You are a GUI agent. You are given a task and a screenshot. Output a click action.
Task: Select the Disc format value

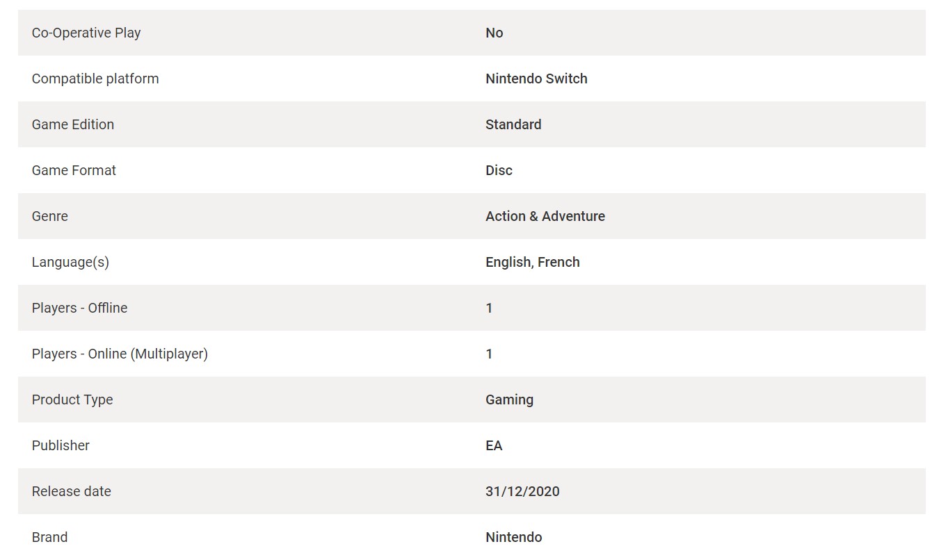coord(499,170)
